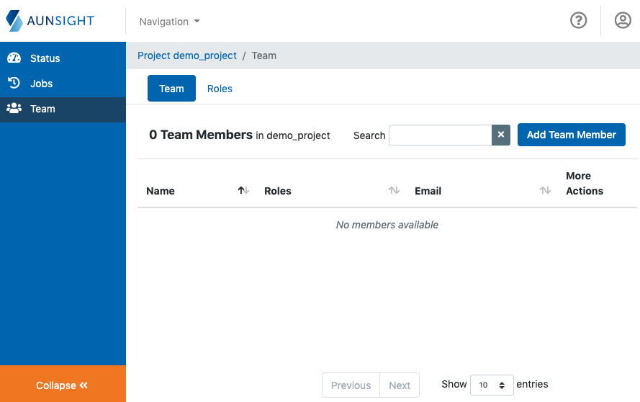Viewport: 640px width, 402px height.
Task: Sort table by Email column arrows
Action: click(x=545, y=191)
